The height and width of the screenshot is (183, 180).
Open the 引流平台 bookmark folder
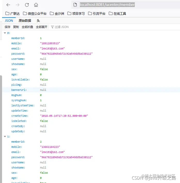tap(97, 13)
